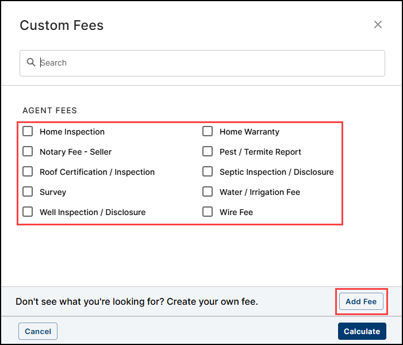This screenshot has width=403, height=345.
Task: Select Well Inspection / Disclosure checkbox
Action: (28, 212)
